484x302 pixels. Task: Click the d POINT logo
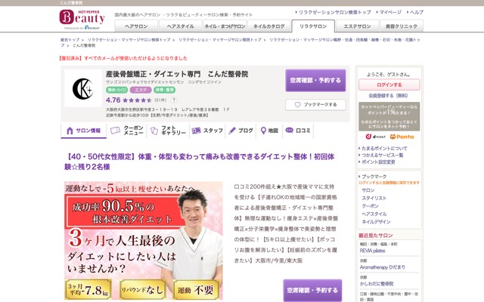[x=376, y=137]
